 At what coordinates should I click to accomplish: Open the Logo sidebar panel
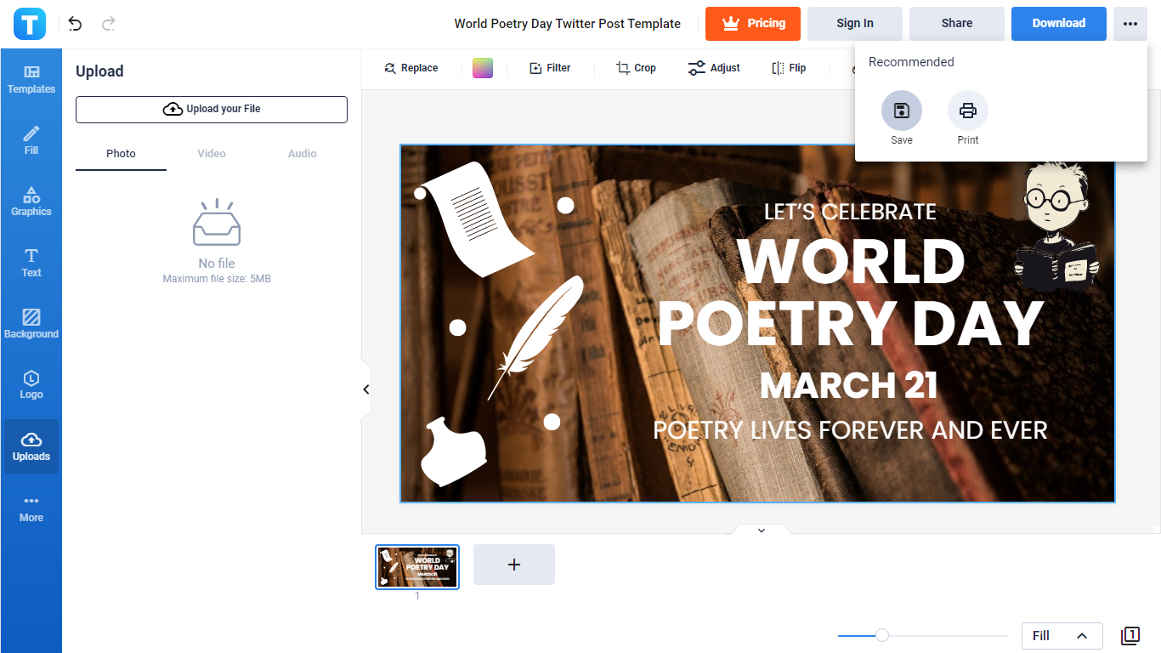tap(31, 385)
